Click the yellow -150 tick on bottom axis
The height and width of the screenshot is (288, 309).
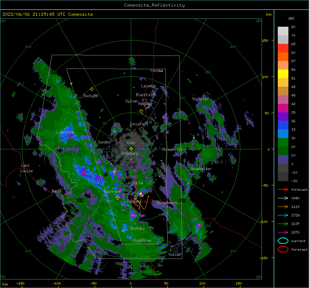(20, 283)
